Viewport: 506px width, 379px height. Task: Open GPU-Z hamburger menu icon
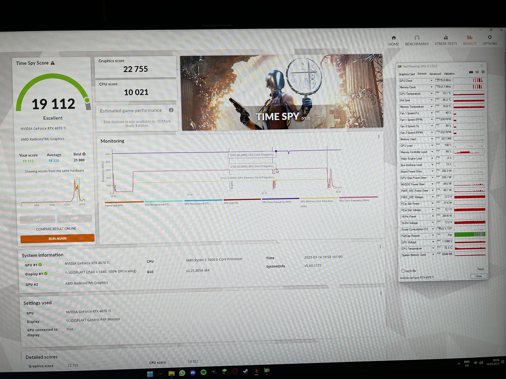click(x=483, y=72)
